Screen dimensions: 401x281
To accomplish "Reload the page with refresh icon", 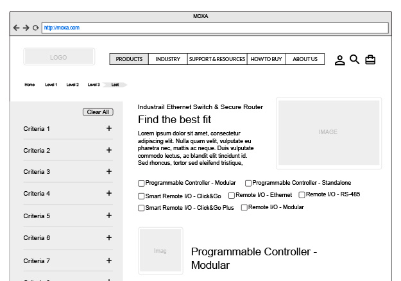I will pos(35,28).
